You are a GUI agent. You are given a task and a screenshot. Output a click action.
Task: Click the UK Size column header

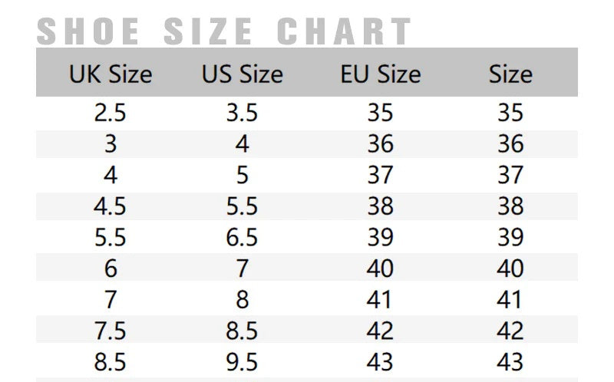pyautogui.click(x=111, y=74)
